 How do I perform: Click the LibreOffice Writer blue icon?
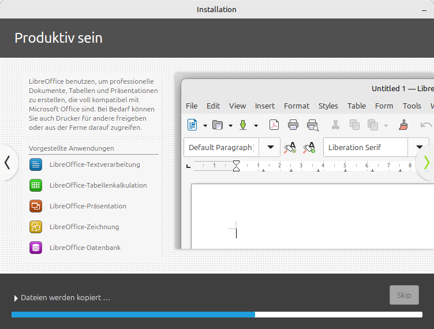pyautogui.click(x=36, y=164)
